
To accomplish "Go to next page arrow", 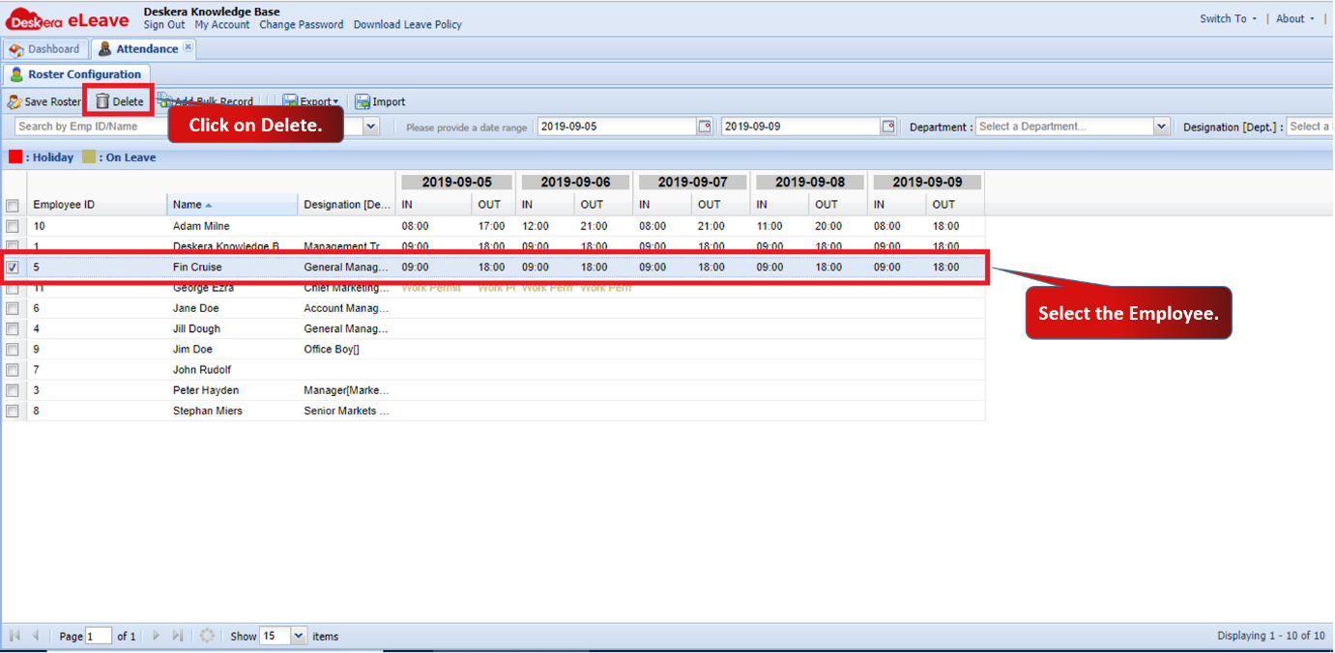I will (x=157, y=636).
